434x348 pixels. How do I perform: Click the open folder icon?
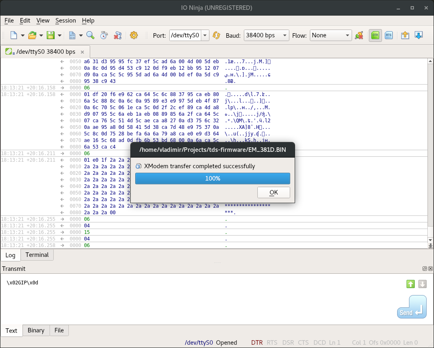pyautogui.click(x=32, y=35)
